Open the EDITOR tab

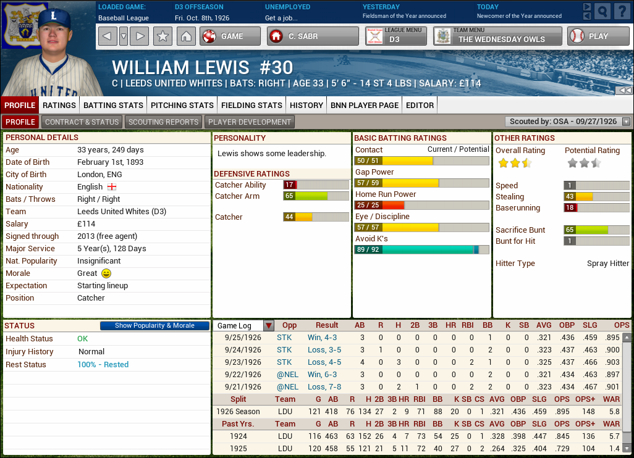[x=420, y=106]
